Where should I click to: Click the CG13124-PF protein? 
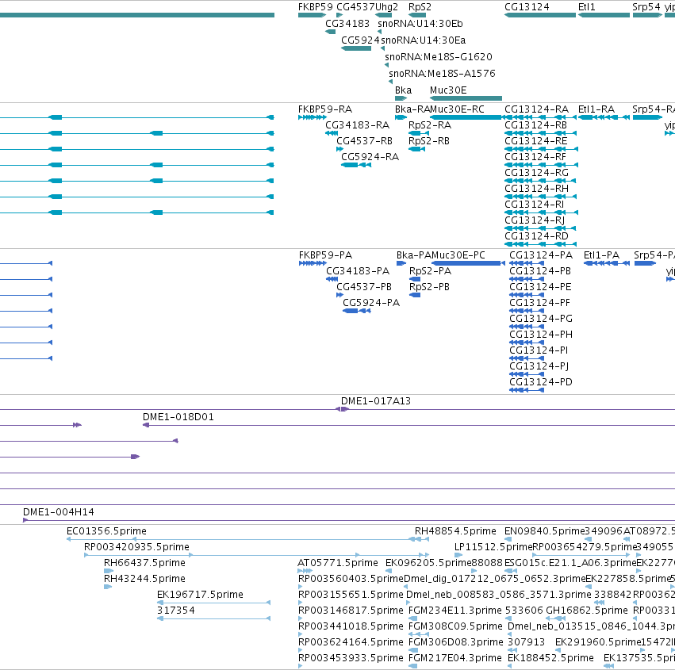tap(527, 311)
